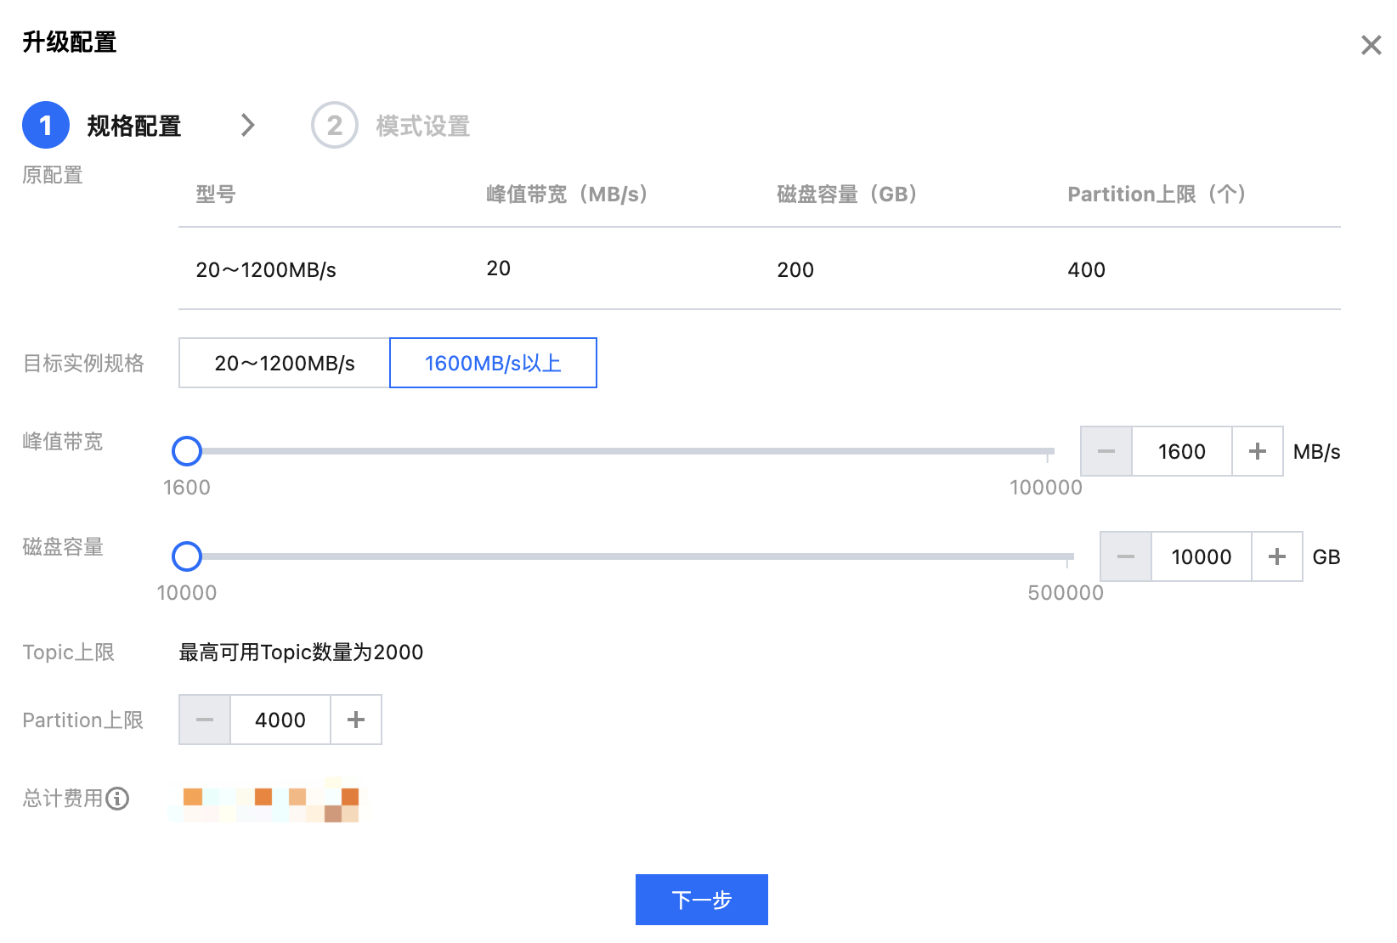Select the 20~1200MB/s target spec option
1397x943 pixels.
coord(283,363)
